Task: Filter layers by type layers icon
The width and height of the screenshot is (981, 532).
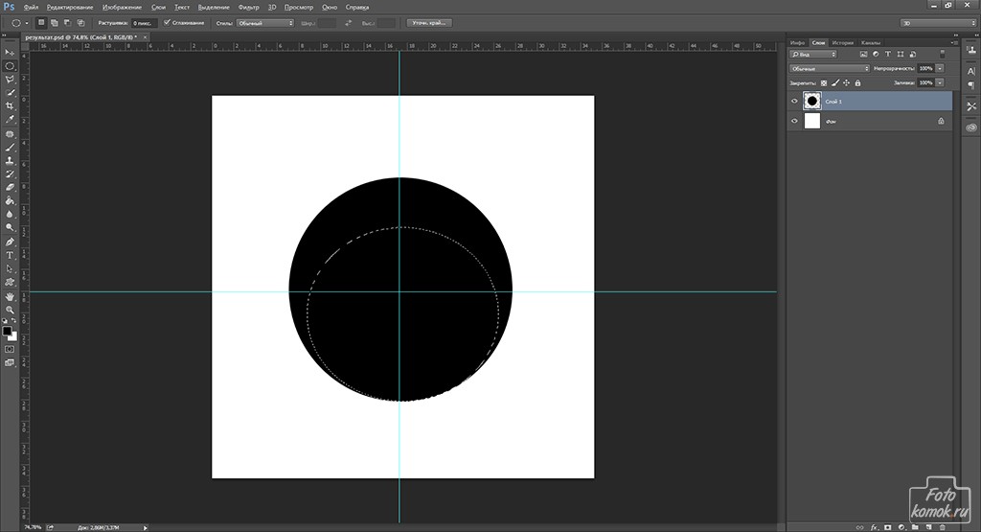Action: pos(888,55)
